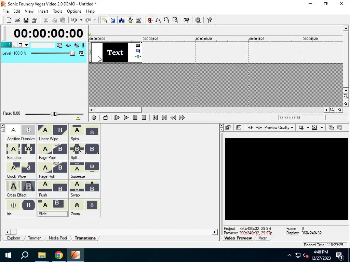Minimize track 1 height button
Screen dimensions: 350x262
pos(14,45)
